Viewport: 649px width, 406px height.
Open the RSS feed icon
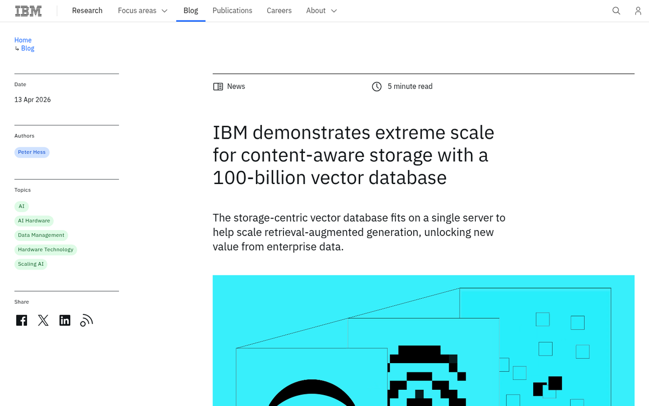pyautogui.click(x=87, y=320)
